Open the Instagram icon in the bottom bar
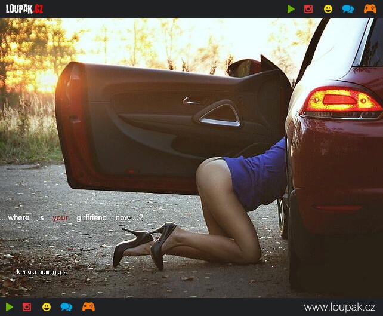This screenshot has height=316, width=383. [27, 307]
